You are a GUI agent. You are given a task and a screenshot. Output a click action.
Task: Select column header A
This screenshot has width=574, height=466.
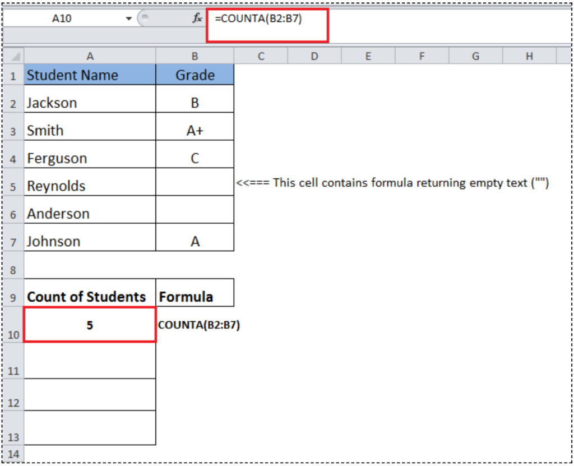tap(90, 56)
